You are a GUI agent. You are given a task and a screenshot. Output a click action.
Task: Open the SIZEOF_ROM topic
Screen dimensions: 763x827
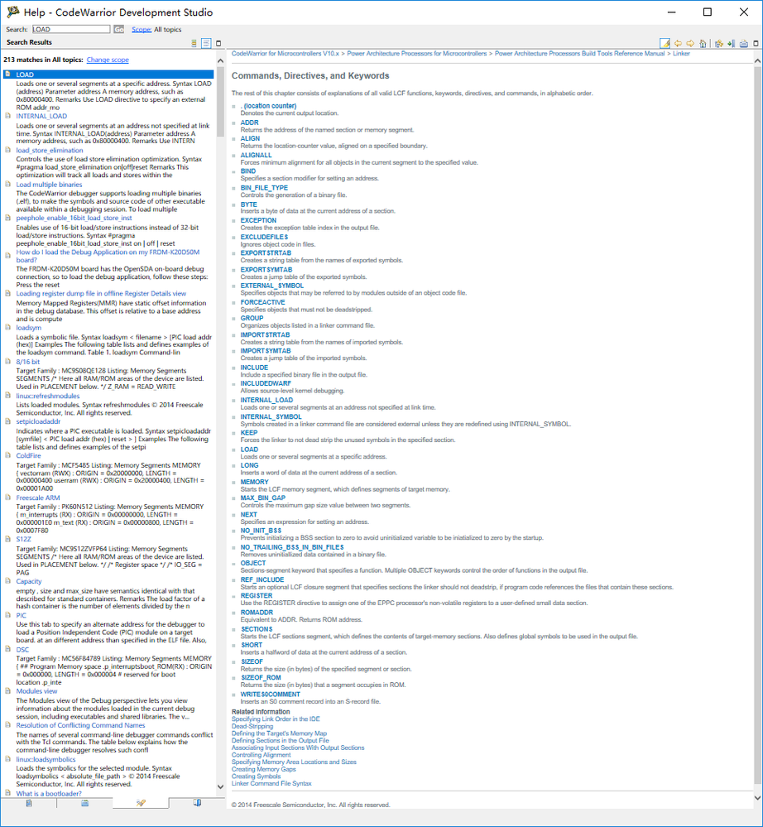pyautogui.click(x=261, y=678)
